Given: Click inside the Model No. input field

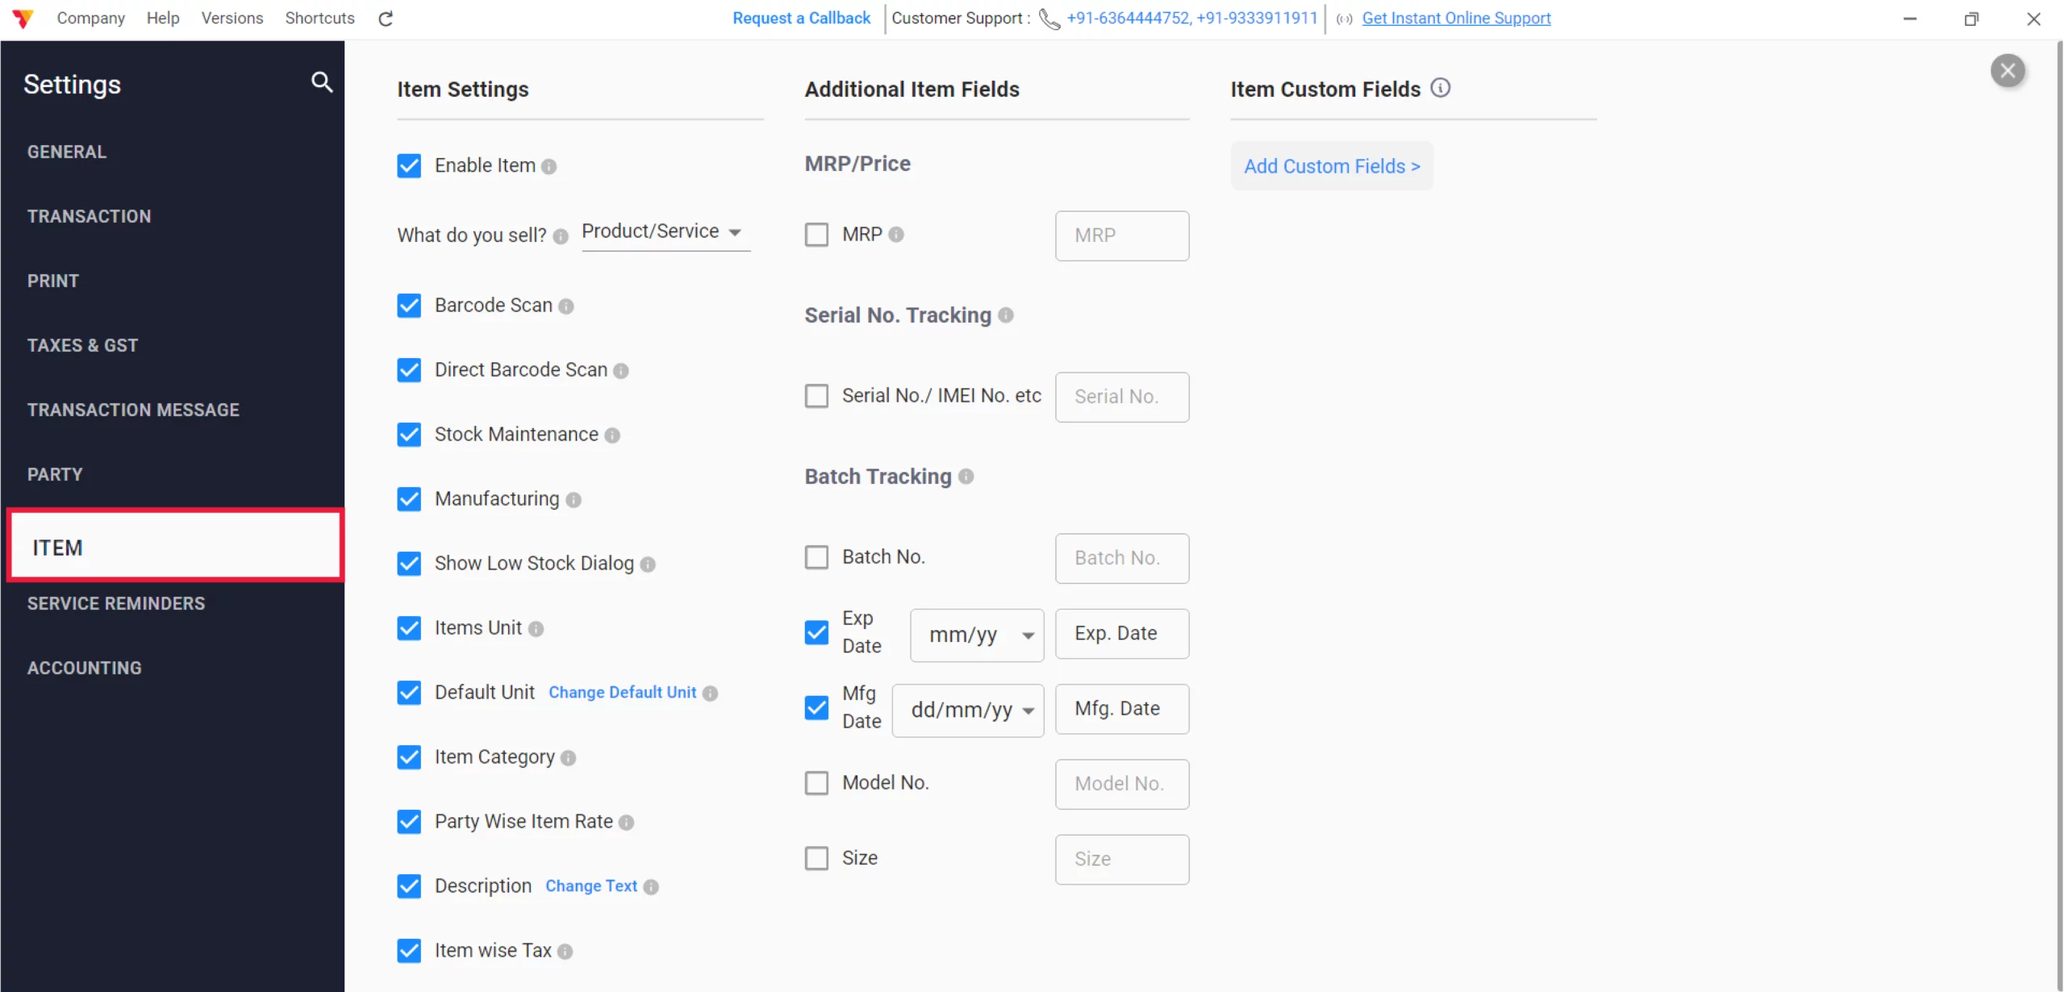Looking at the screenshot, I should click(x=1121, y=783).
